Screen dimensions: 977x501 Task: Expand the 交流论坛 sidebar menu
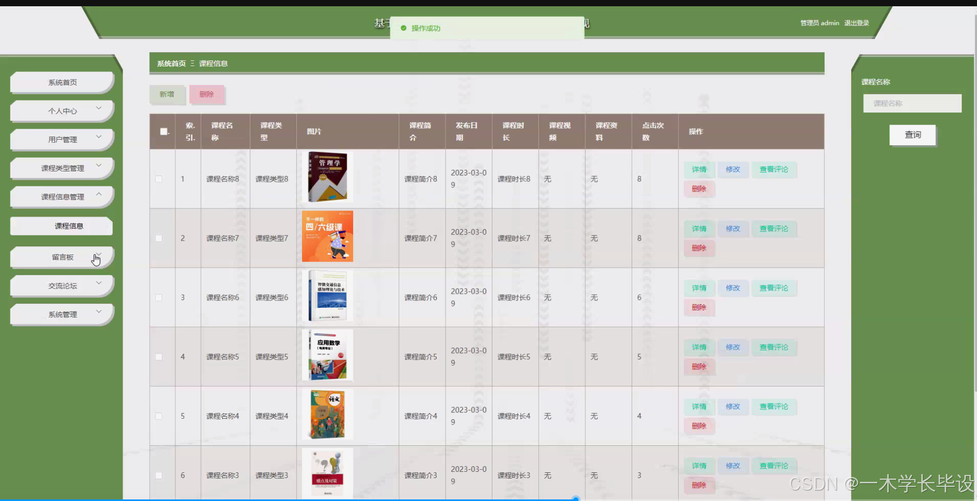click(62, 285)
